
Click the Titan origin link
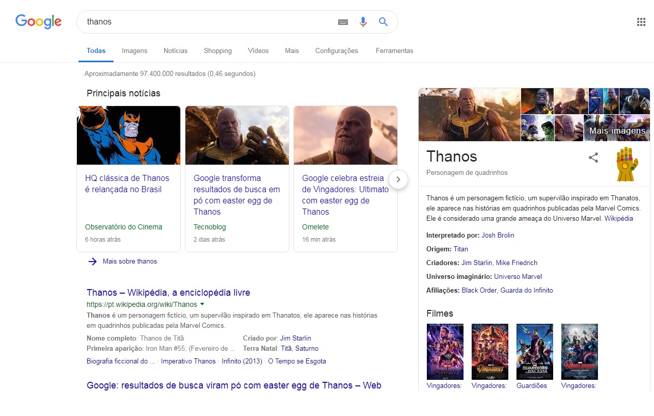tap(461, 249)
